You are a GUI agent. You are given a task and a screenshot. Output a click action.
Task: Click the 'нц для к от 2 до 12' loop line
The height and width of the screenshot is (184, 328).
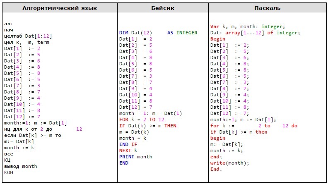(x=43, y=129)
